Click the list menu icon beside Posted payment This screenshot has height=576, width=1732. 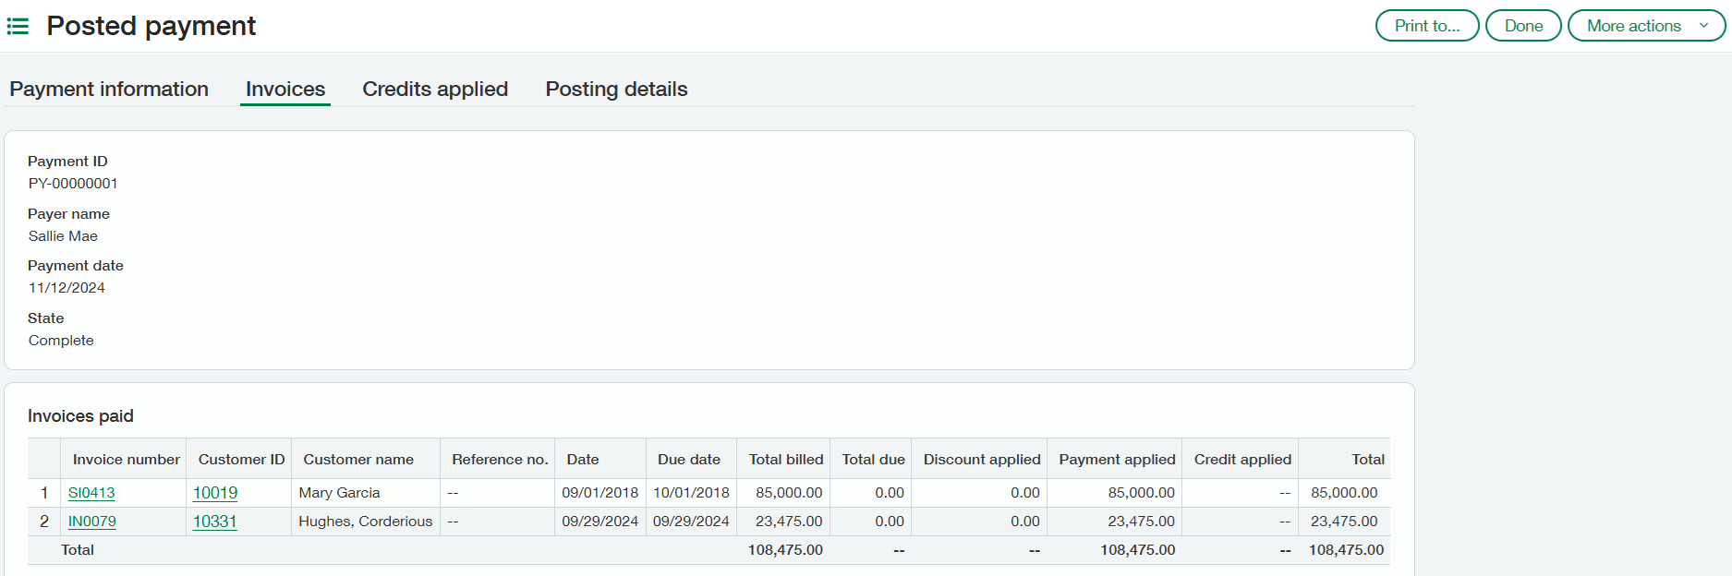click(x=18, y=26)
